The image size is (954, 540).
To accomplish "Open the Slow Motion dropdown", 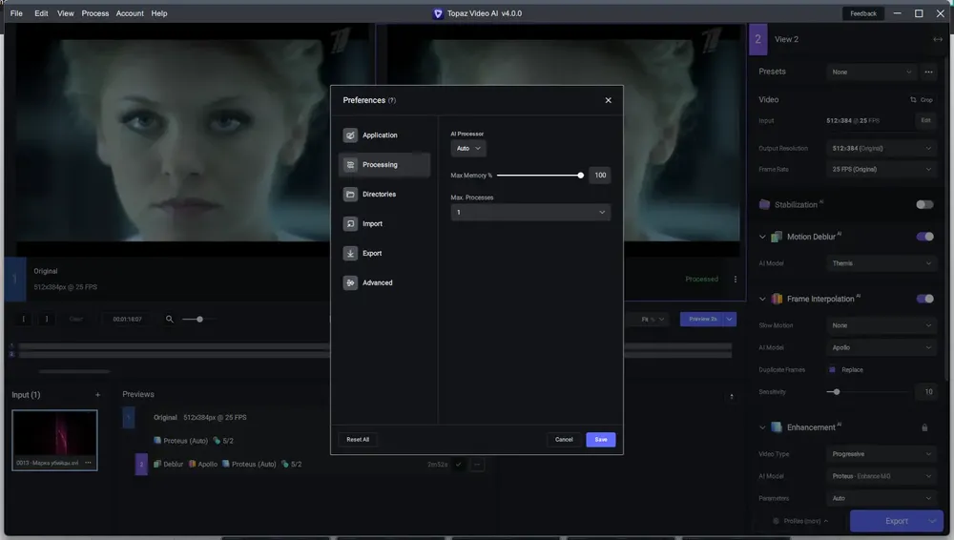I will pyautogui.click(x=881, y=325).
